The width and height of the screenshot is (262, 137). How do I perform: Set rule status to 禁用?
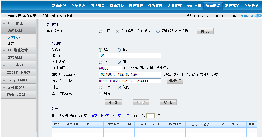pyautogui.click(x=119, y=50)
